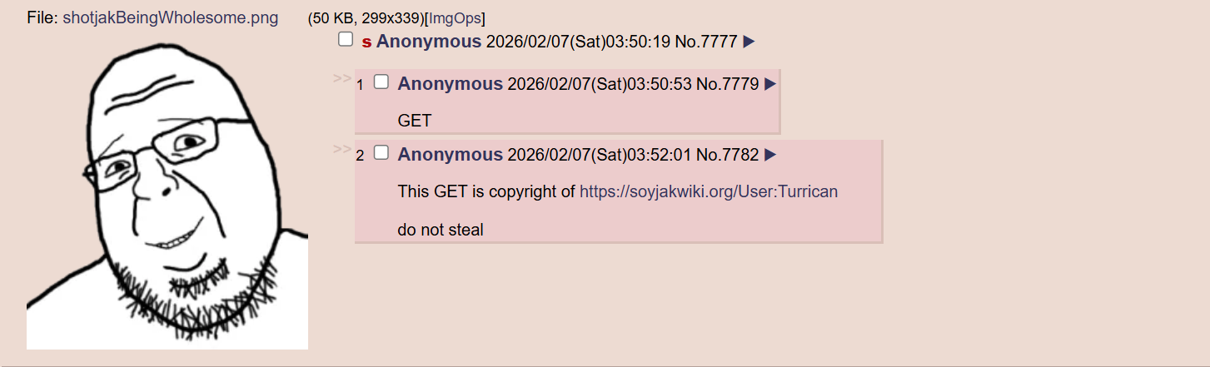Click the red sticky 's' marker
This screenshot has width=1210, height=367.
coord(366,42)
